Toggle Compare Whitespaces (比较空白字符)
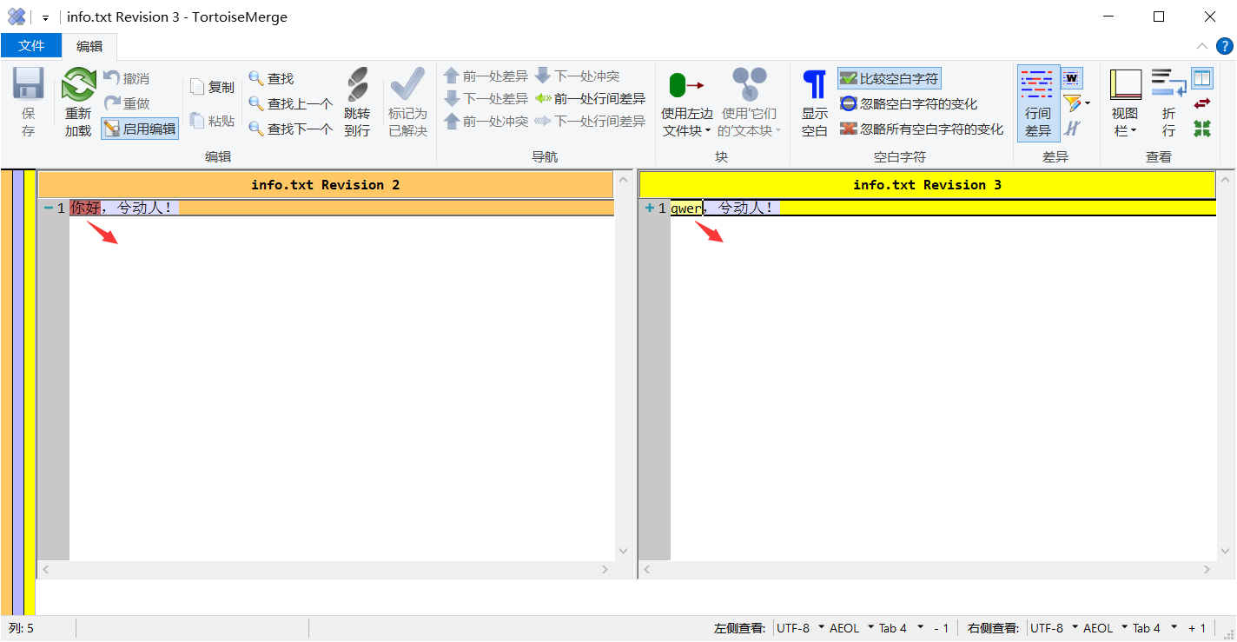This screenshot has height=642, width=1237. point(890,79)
